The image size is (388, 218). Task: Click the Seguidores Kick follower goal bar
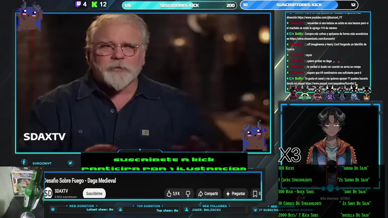(x=179, y=5)
